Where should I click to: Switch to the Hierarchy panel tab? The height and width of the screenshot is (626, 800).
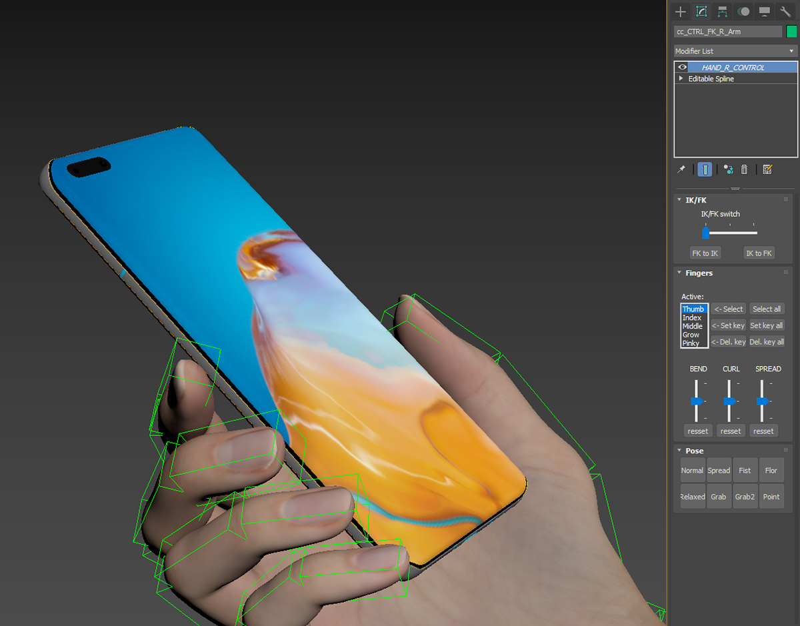click(722, 11)
